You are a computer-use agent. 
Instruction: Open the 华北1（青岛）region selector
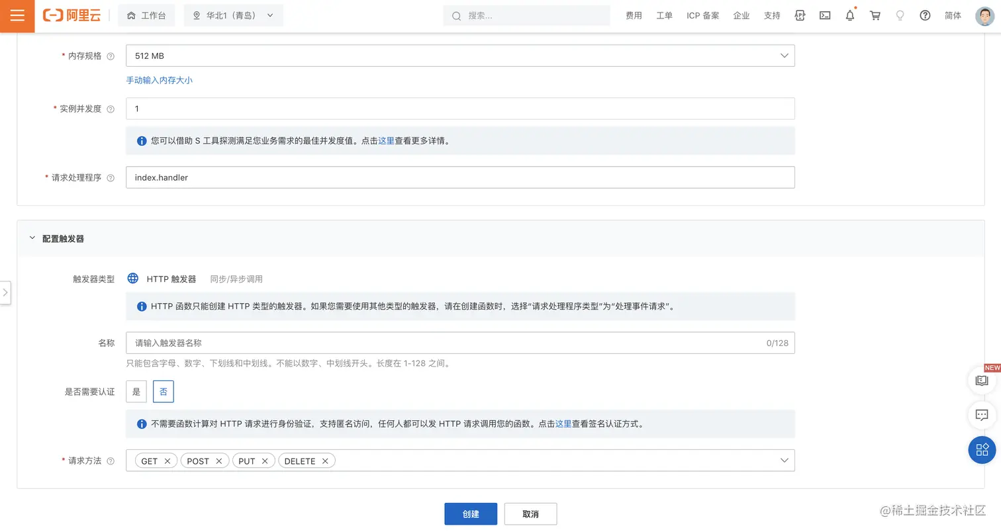(x=233, y=16)
